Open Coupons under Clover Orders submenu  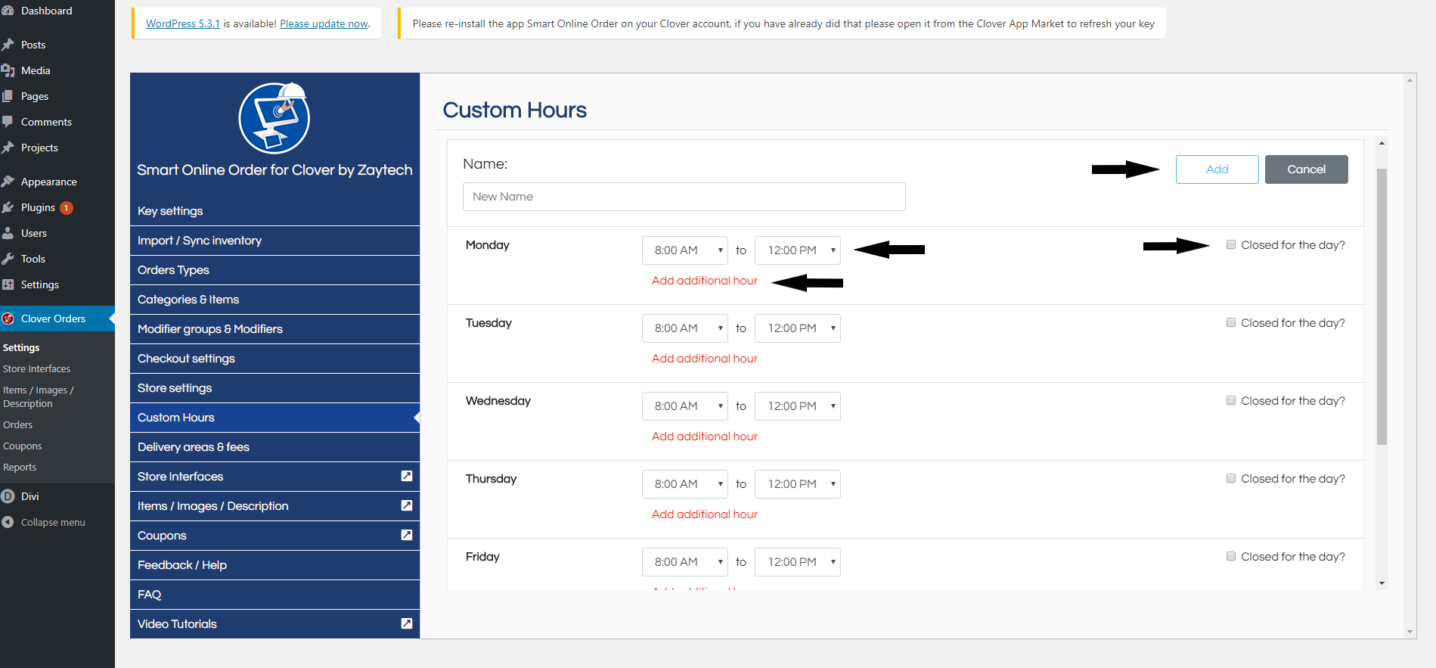click(x=23, y=446)
